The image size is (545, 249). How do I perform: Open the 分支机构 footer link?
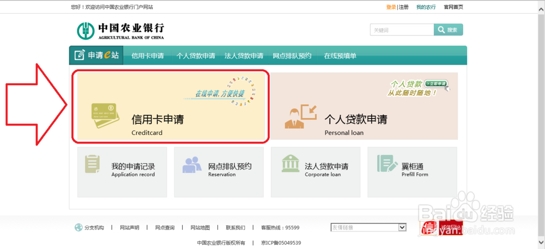(94, 228)
